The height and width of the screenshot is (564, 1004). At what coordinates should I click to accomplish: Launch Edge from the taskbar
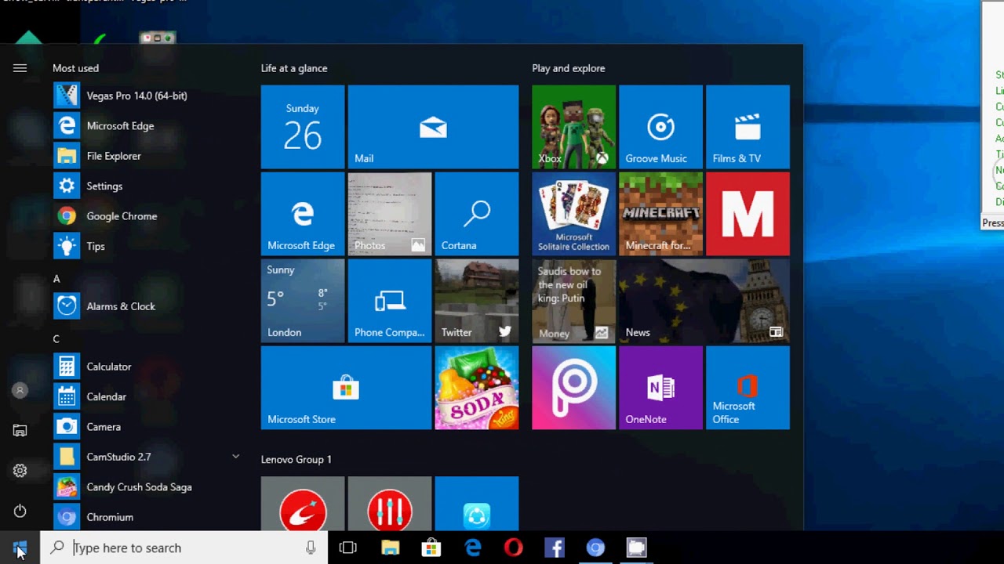473,548
